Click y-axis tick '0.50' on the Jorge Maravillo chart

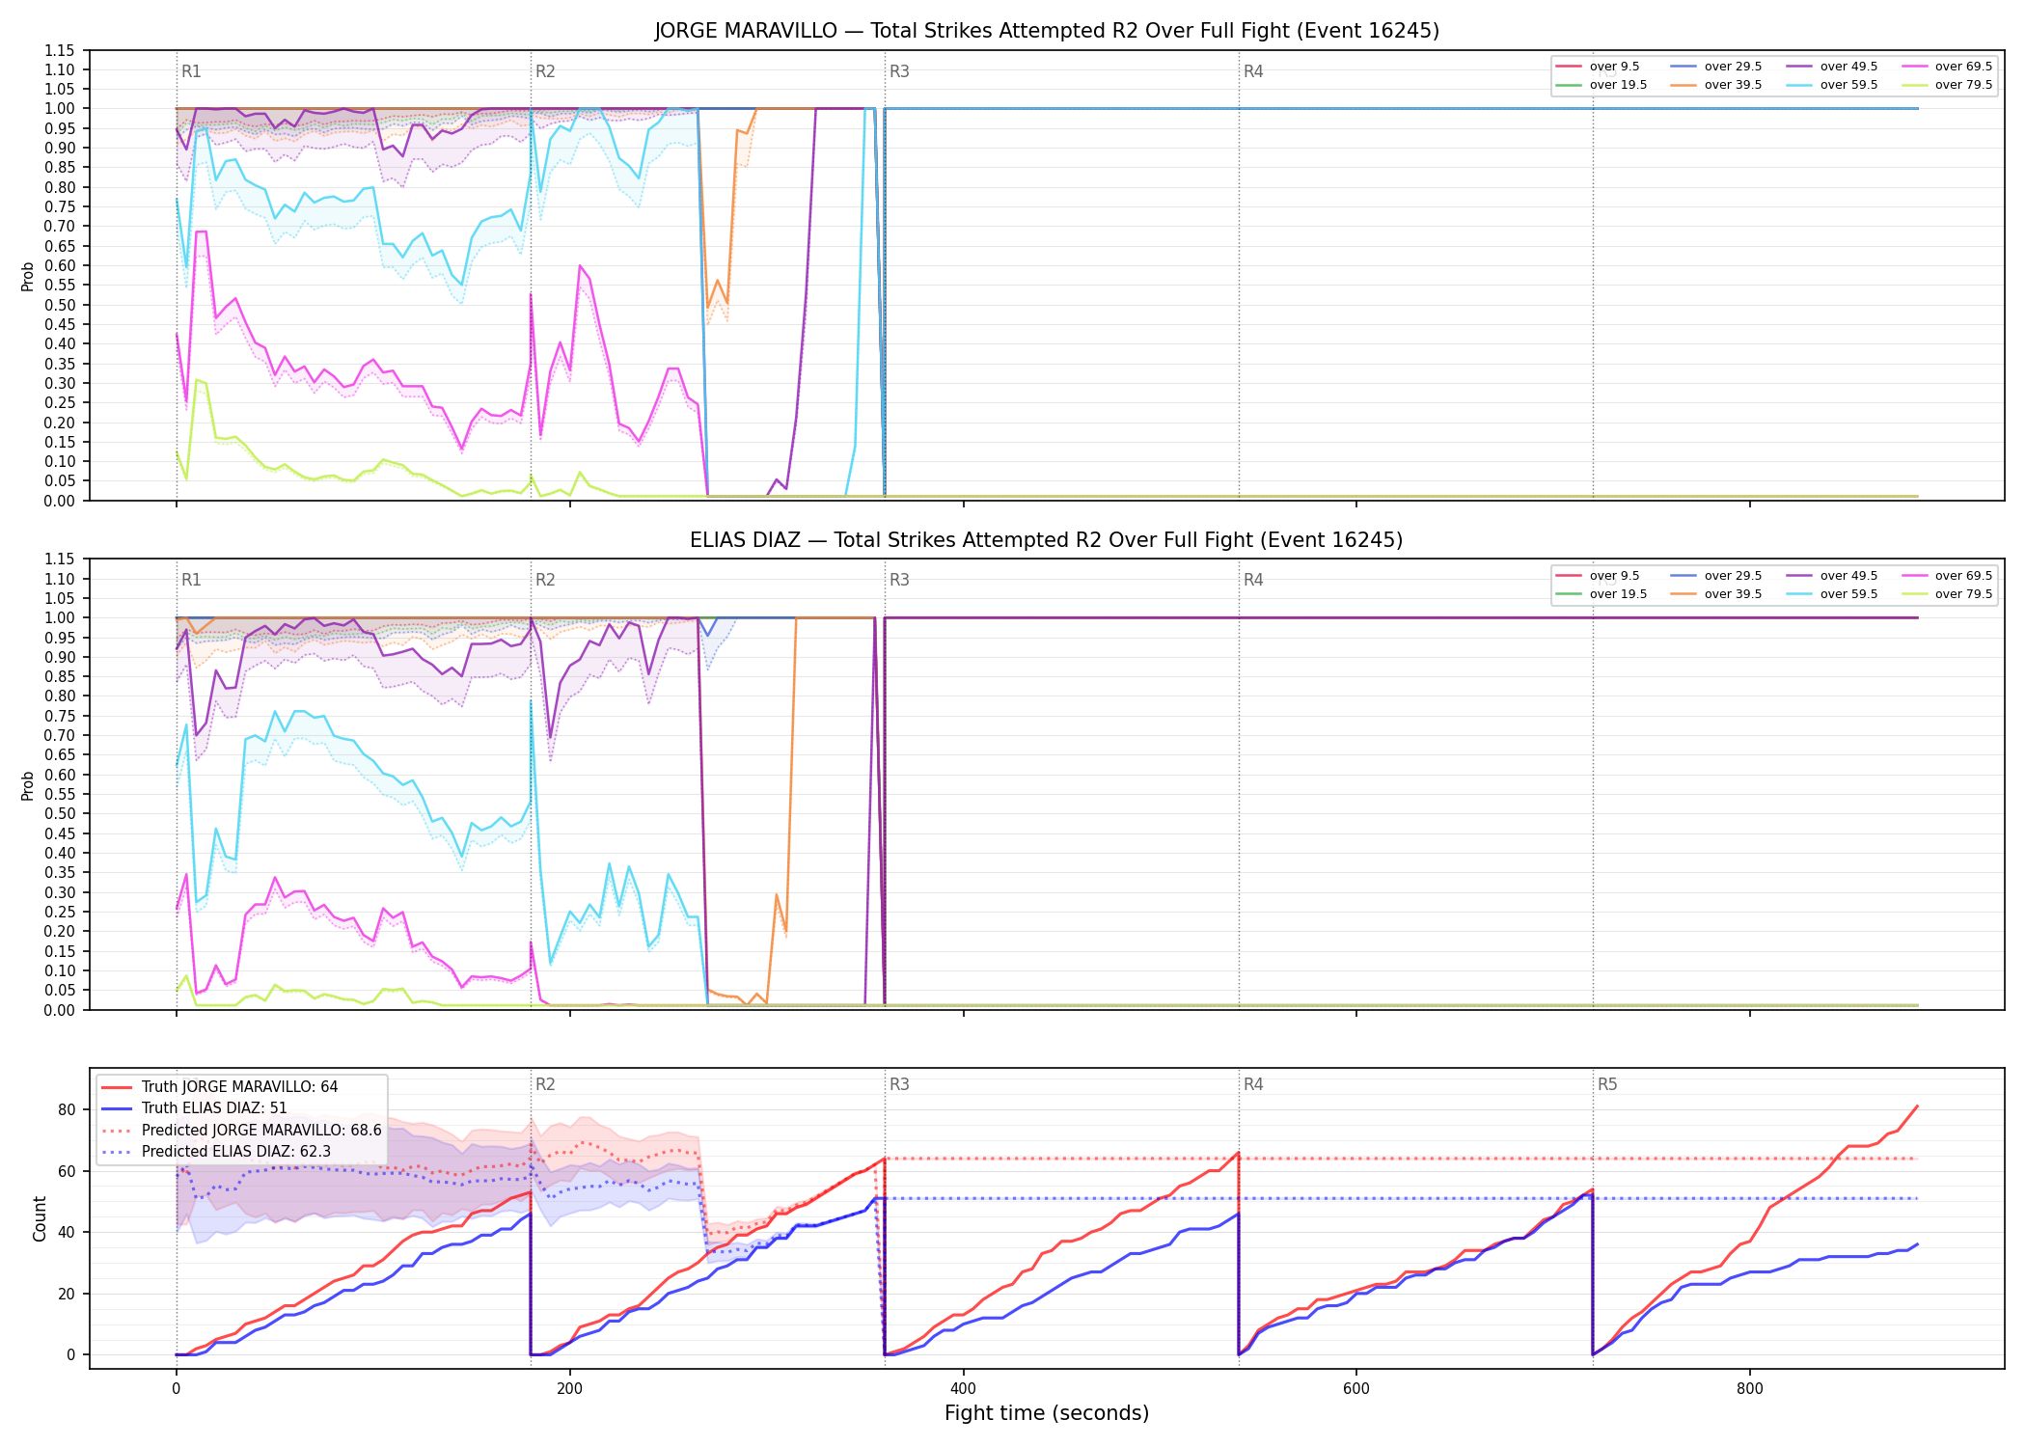(x=59, y=305)
